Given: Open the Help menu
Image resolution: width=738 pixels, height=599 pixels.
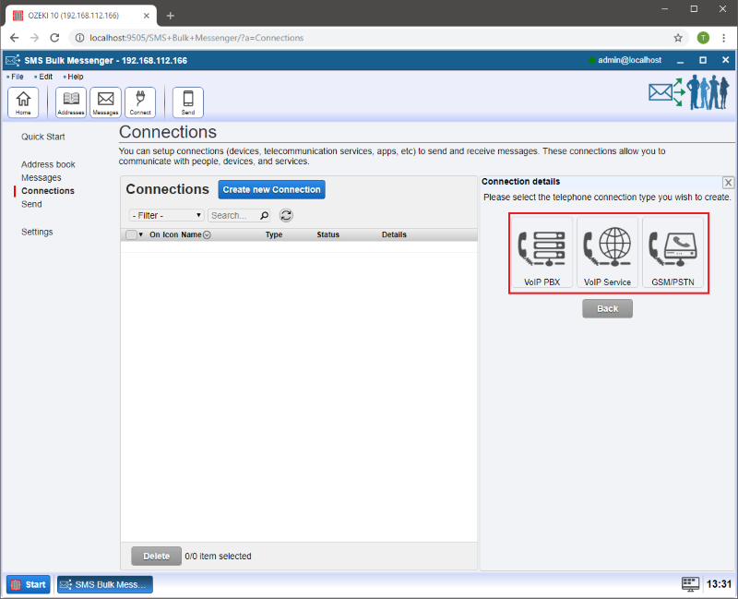Looking at the screenshot, I should click(75, 77).
